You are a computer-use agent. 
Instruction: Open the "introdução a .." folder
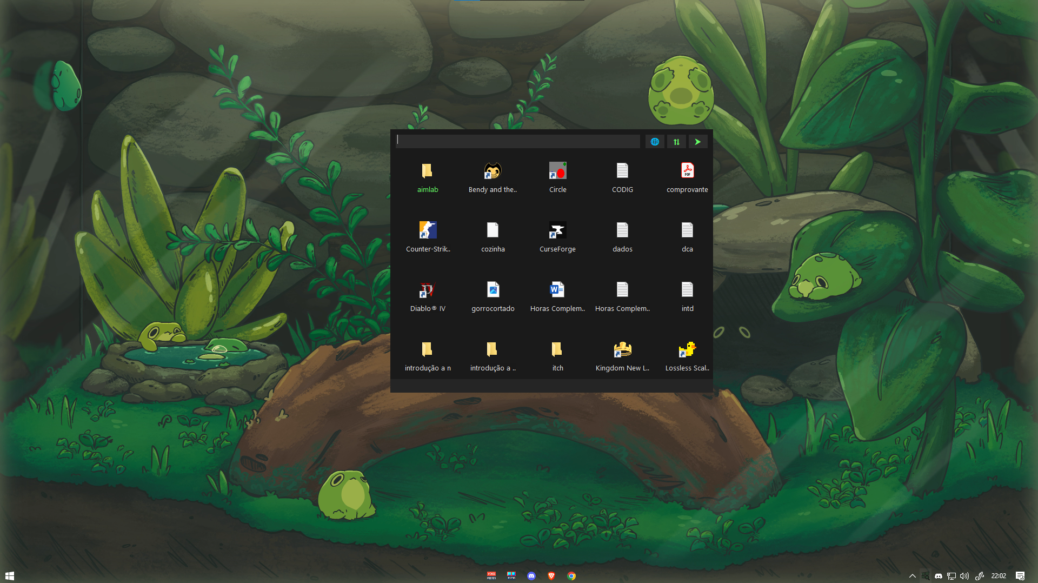493,356
